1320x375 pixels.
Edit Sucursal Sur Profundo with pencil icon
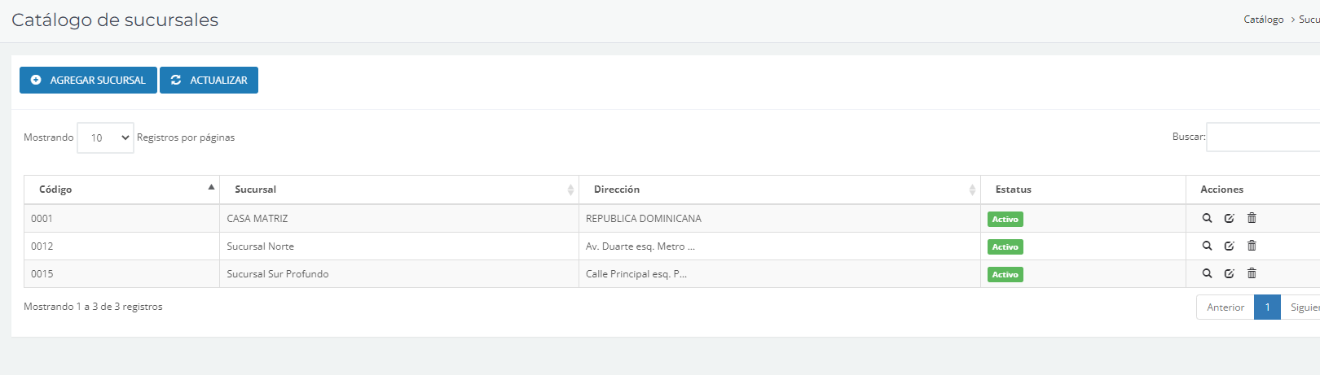pos(1230,273)
